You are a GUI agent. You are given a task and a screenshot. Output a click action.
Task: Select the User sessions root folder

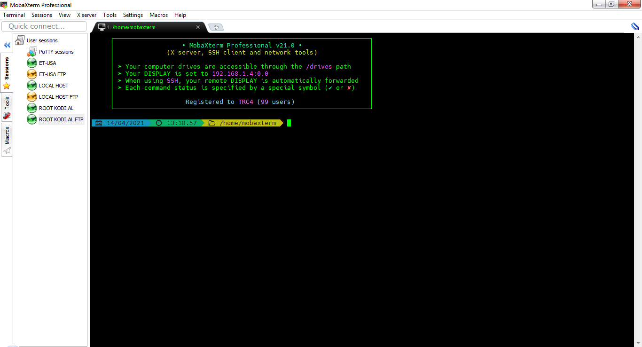42,40
